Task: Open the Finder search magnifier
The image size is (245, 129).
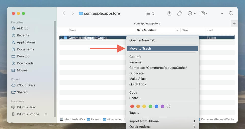Action: (x=231, y=13)
